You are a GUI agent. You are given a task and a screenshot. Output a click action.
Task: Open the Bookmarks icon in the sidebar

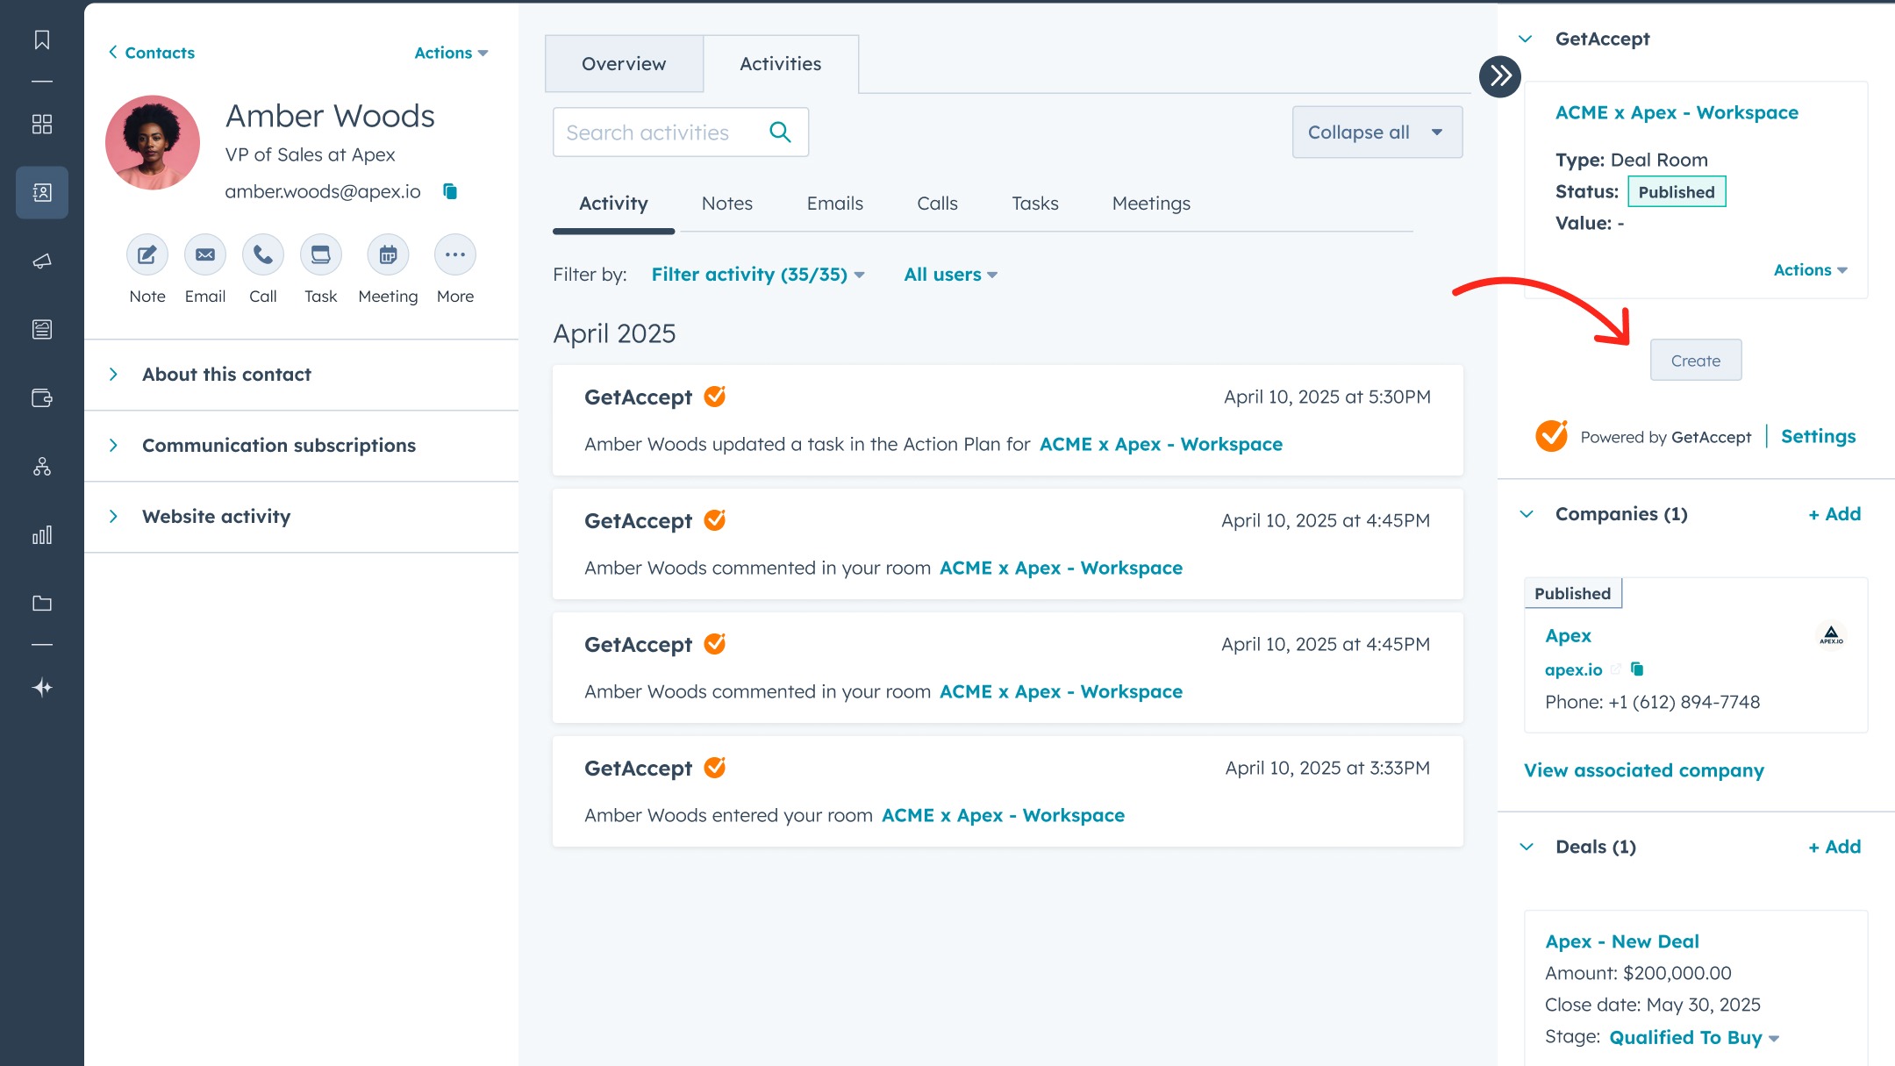point(41,39)
